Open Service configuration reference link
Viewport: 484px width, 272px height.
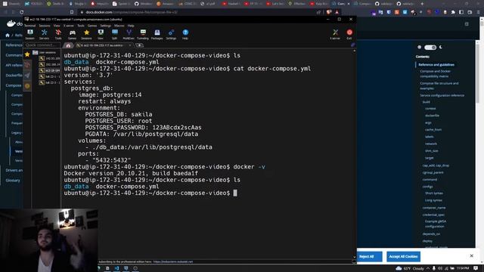tap(442, 95)
